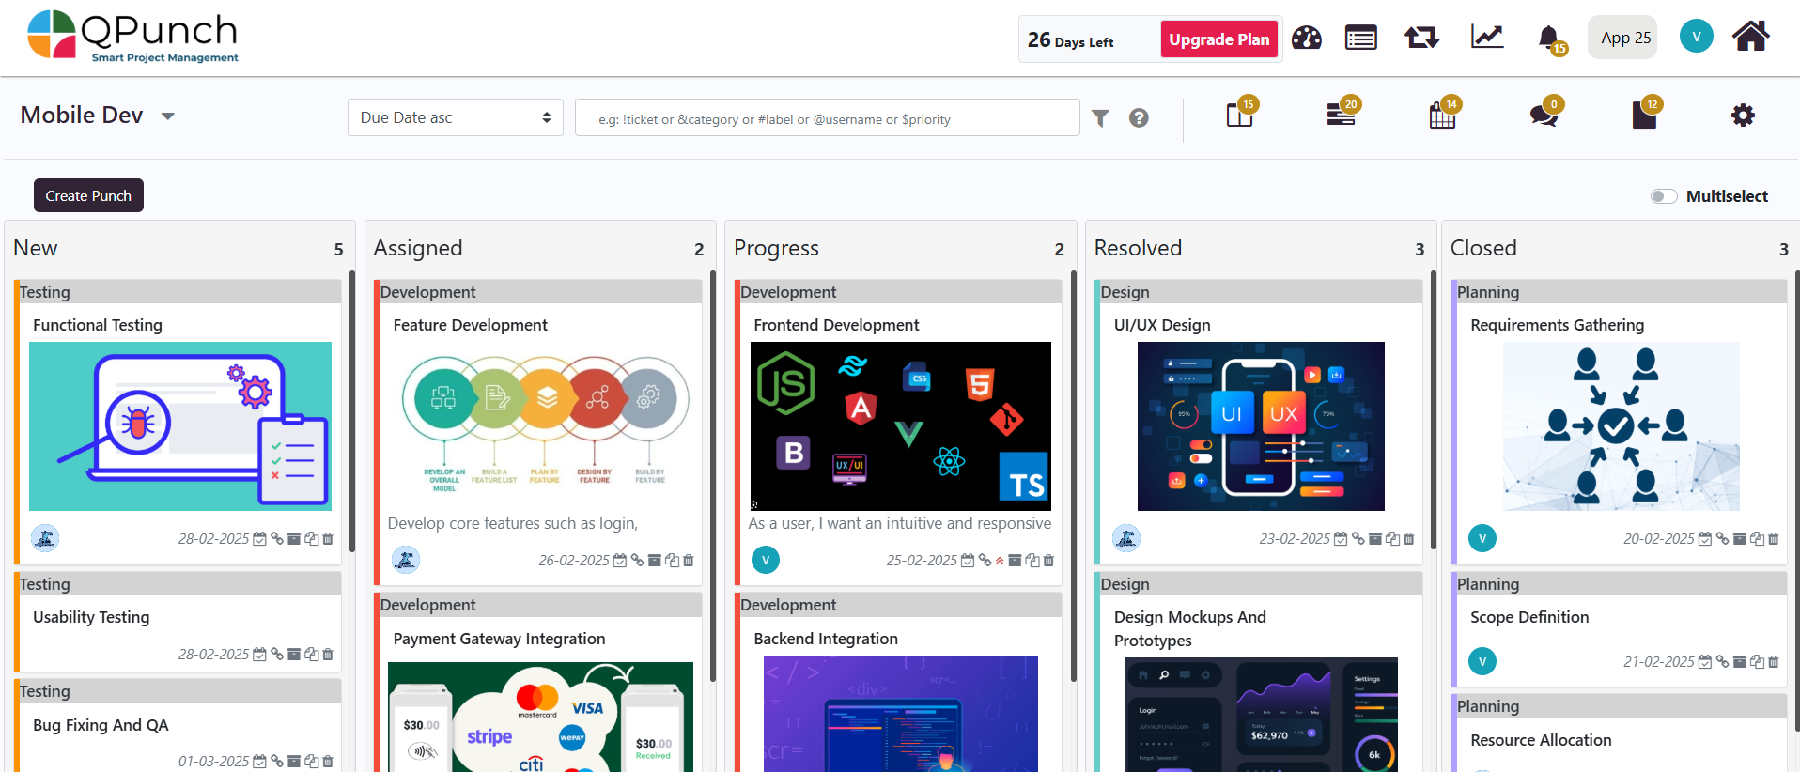The width and height of the screenshot is (1800, 772).
Task: Open the Resource Allocation card title
Action: 1541,740
